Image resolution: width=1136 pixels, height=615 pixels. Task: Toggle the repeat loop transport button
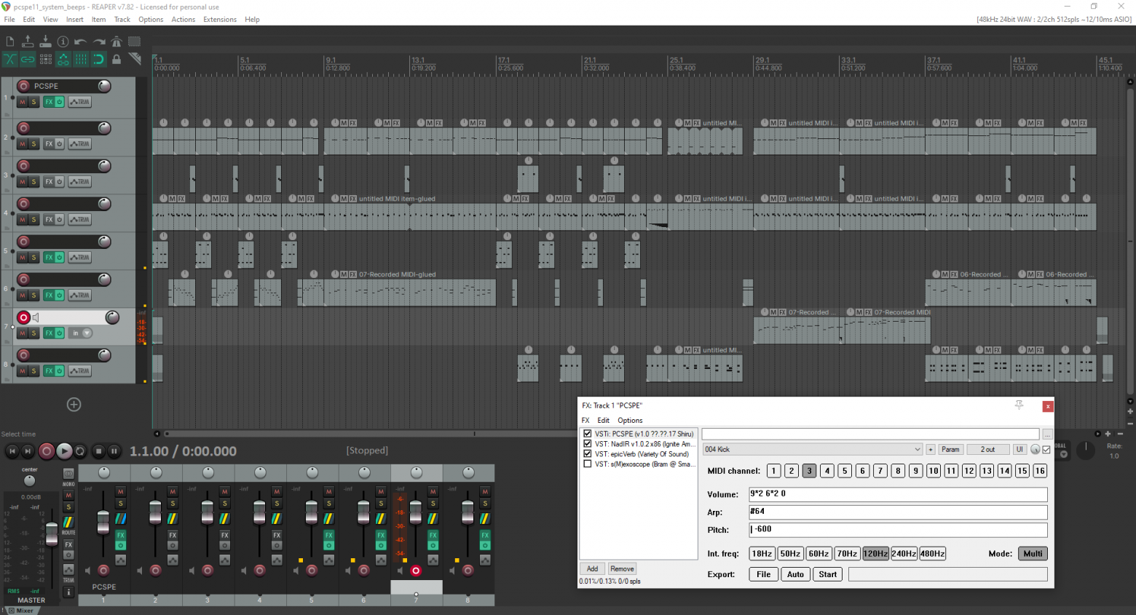(x=81, y=451)
